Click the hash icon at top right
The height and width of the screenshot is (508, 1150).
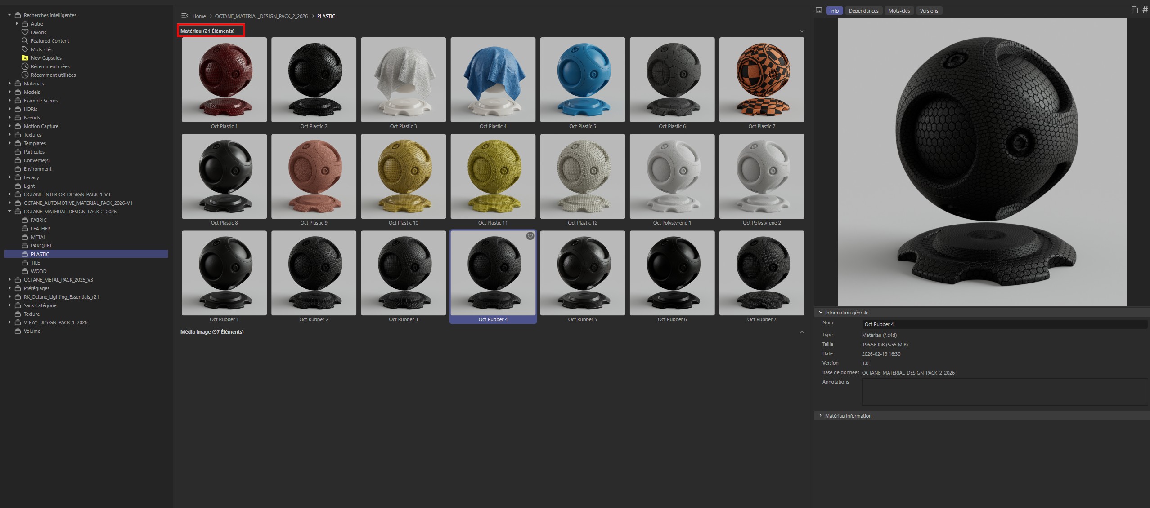point(1145,9)
